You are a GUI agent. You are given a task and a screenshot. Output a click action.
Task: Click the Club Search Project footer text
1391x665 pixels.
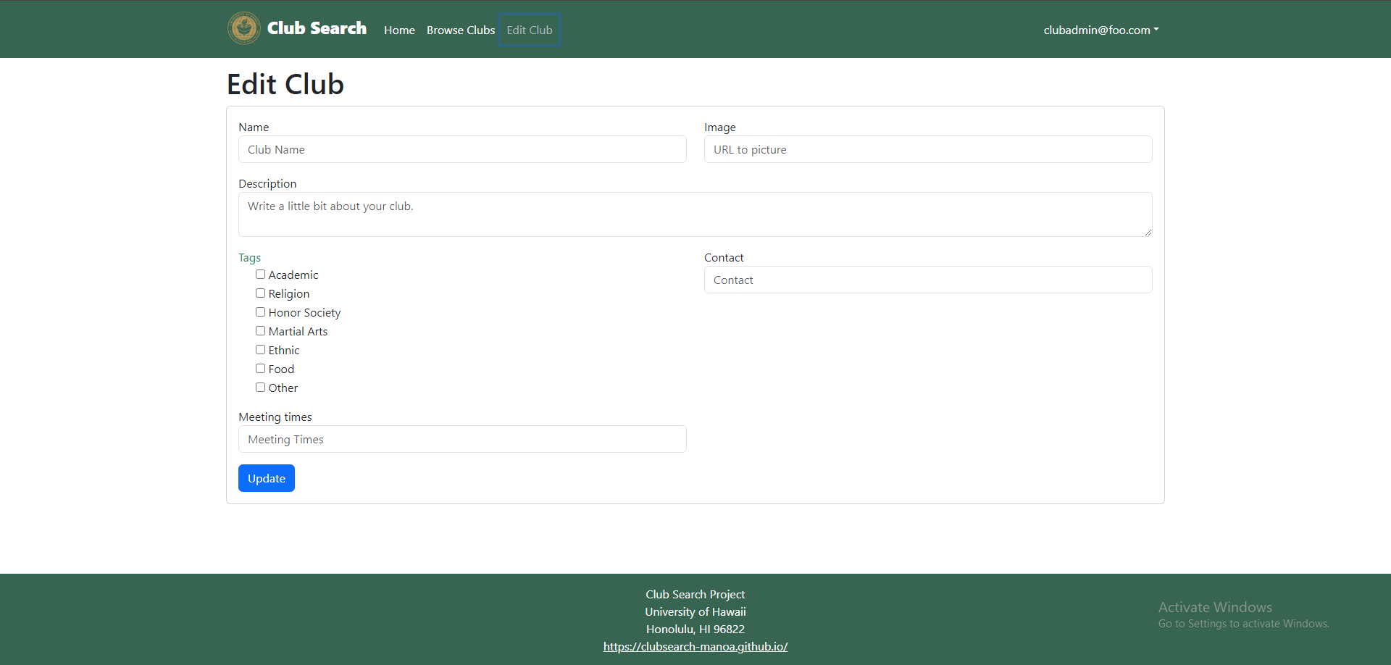point(695,594)
